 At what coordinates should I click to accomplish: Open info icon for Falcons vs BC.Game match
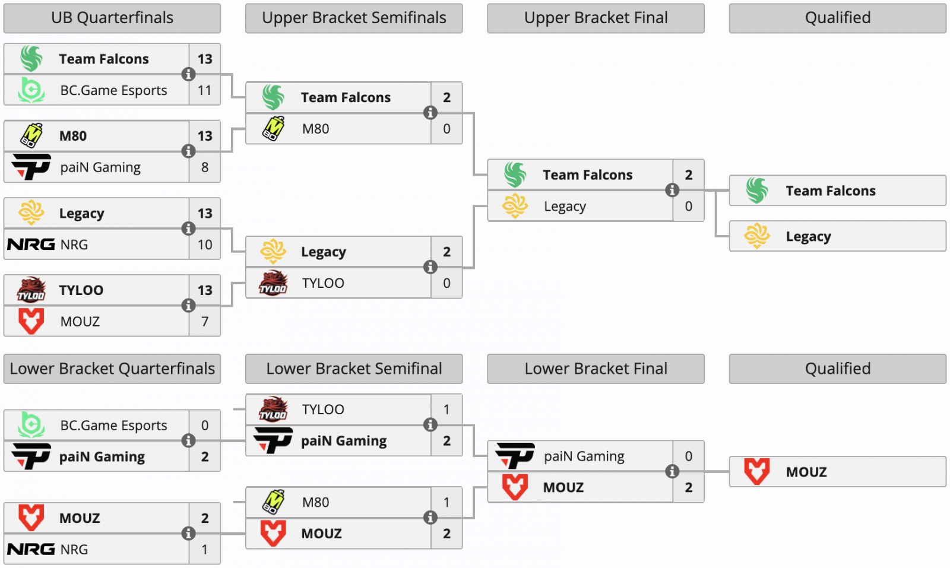pos(188,74)
